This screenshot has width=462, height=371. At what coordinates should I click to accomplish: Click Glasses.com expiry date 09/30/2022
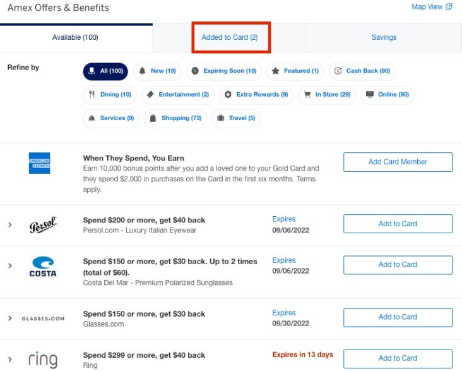point(290,324)
